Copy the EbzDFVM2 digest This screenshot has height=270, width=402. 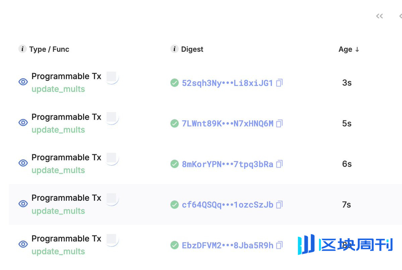point(279,245)
